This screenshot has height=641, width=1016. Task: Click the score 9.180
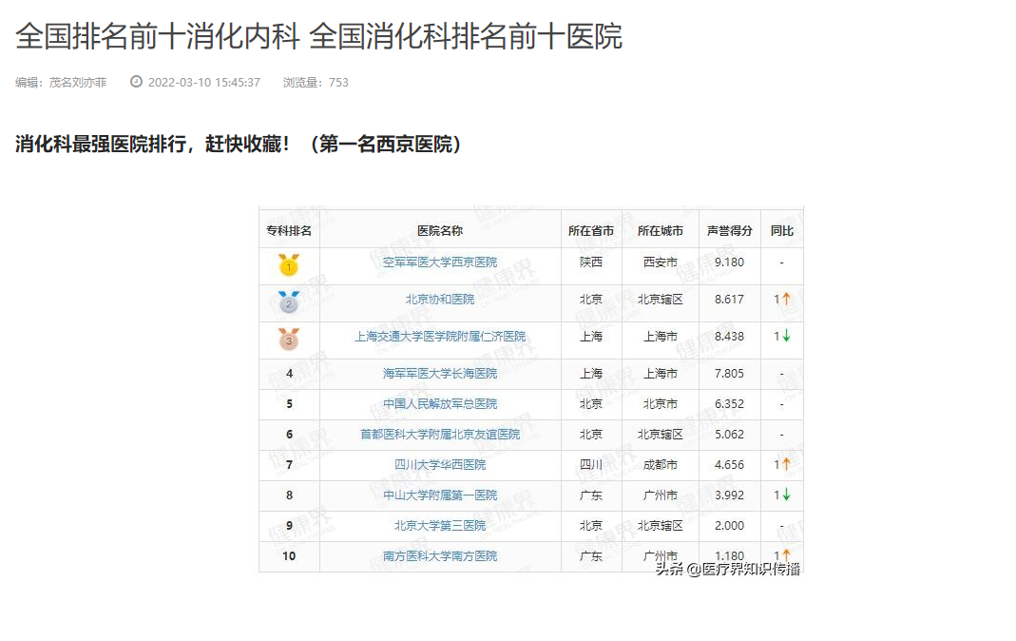[x=730, y=262]
